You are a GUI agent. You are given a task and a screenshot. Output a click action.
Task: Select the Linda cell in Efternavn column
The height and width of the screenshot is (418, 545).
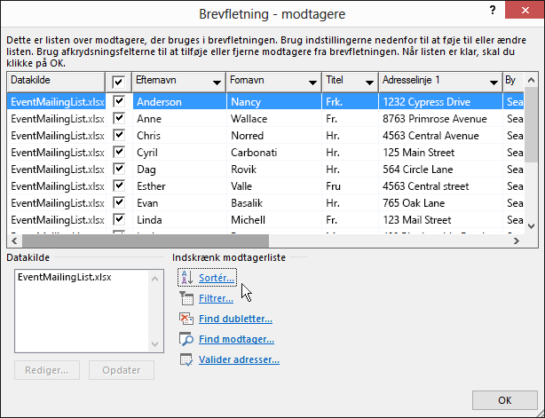(x=179, y=220)
